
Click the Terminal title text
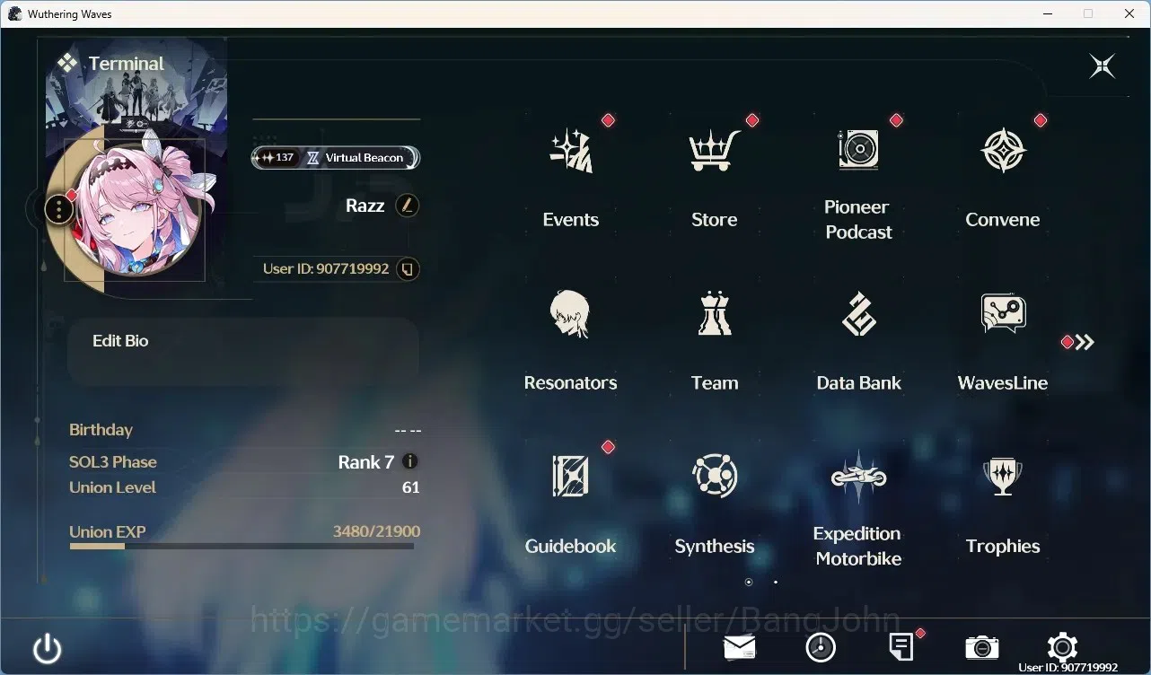click(127, 64)
